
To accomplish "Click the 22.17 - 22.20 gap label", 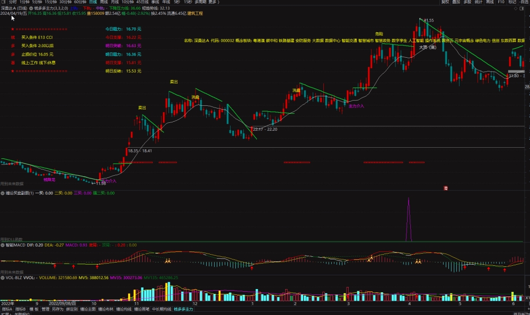I will [x=265, y=129].
